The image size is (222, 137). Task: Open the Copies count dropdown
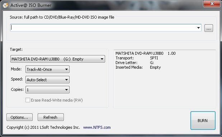47,90
